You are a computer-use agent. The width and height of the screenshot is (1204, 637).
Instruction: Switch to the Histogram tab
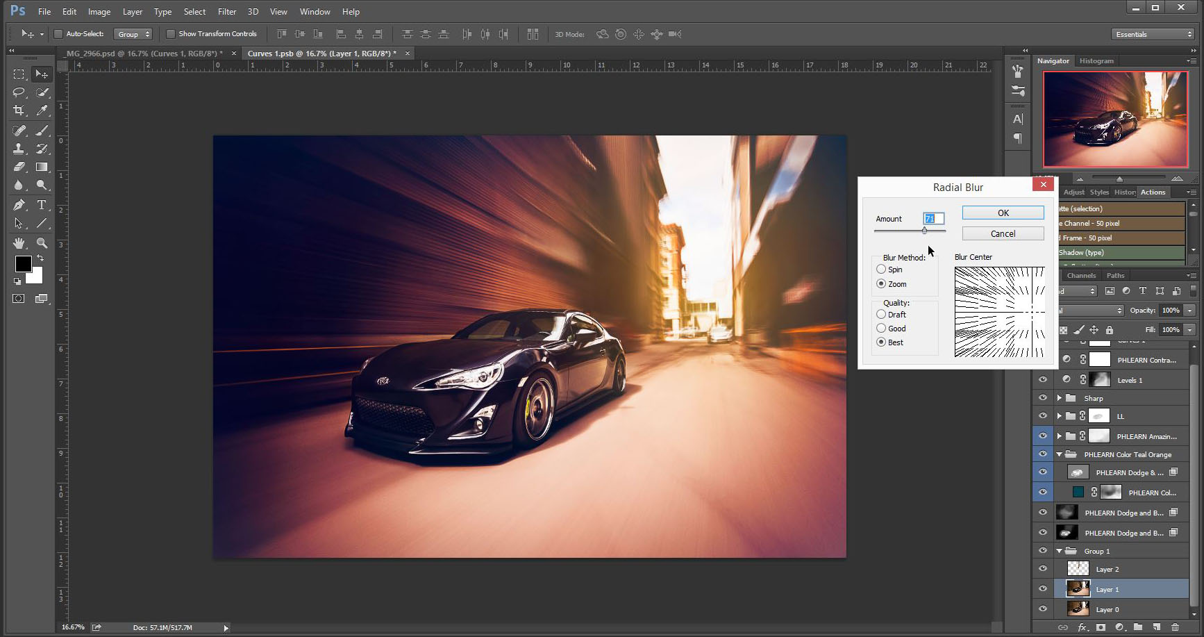pyautogui.click(x=1096, y=61)
